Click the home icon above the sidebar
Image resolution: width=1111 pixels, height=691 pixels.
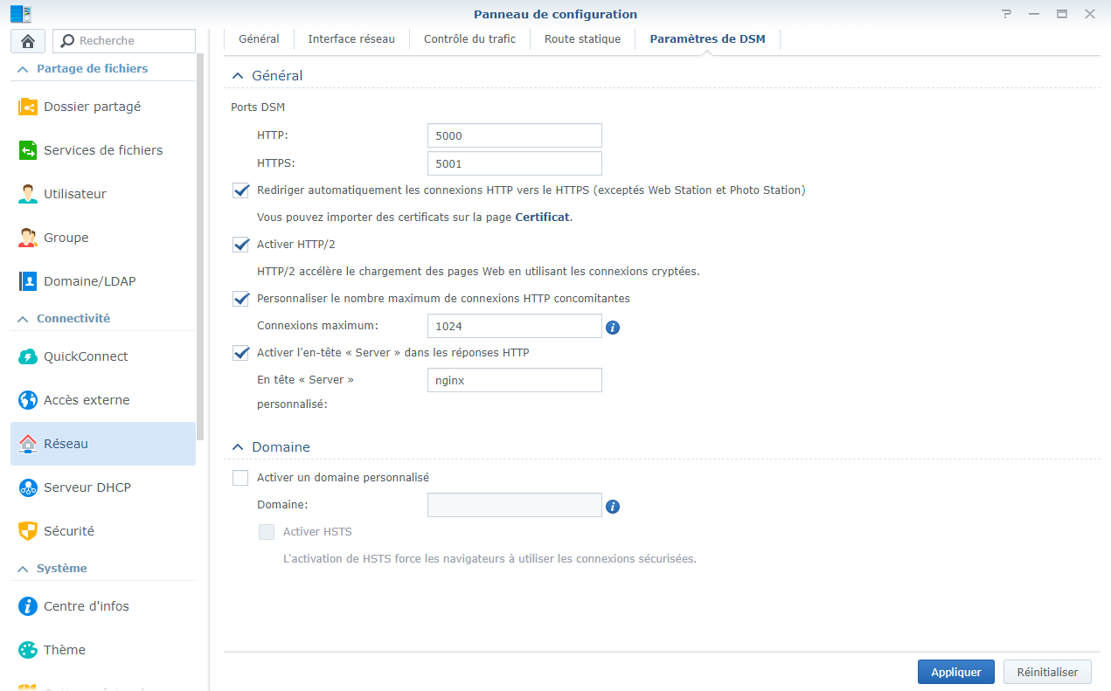point(27,41)
